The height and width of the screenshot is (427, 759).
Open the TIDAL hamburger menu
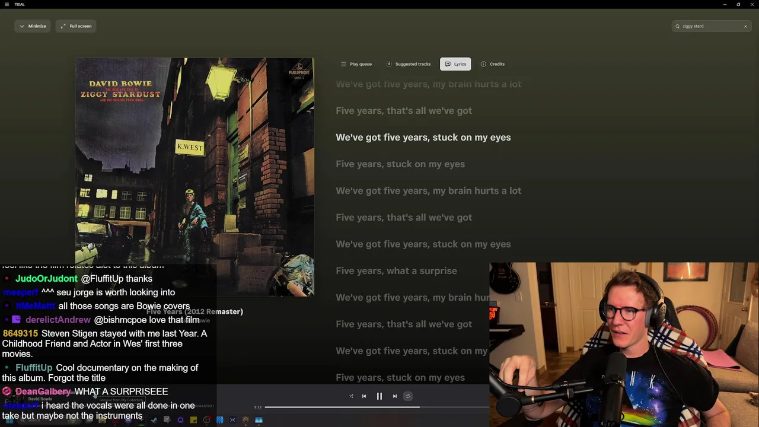pos(7,4)
